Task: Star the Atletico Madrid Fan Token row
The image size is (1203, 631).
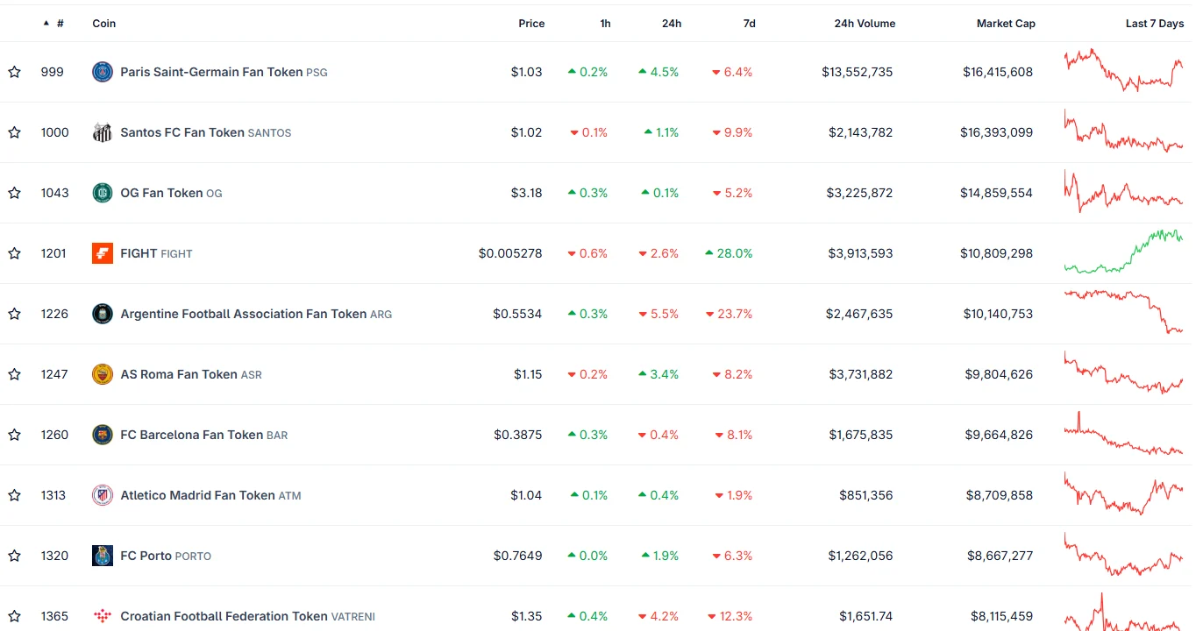Action: tap(14, 495)
